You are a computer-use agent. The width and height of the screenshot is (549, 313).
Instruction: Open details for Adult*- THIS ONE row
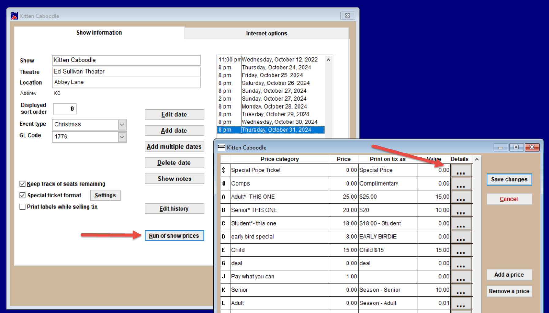461,197
